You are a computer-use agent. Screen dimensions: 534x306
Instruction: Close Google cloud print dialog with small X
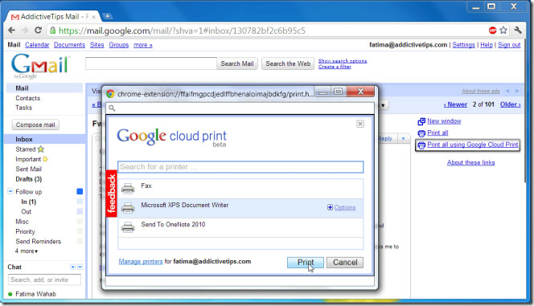[x=360, y=124]
